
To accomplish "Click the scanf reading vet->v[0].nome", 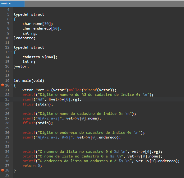I will coord(62,118).
